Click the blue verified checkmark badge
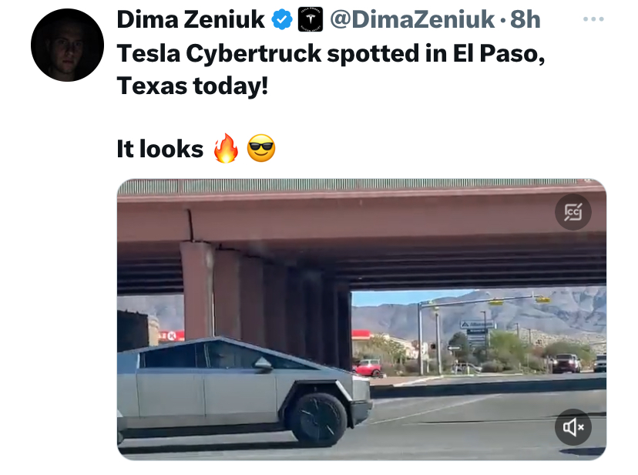638x475 pixels. click(x=282, y=19)
